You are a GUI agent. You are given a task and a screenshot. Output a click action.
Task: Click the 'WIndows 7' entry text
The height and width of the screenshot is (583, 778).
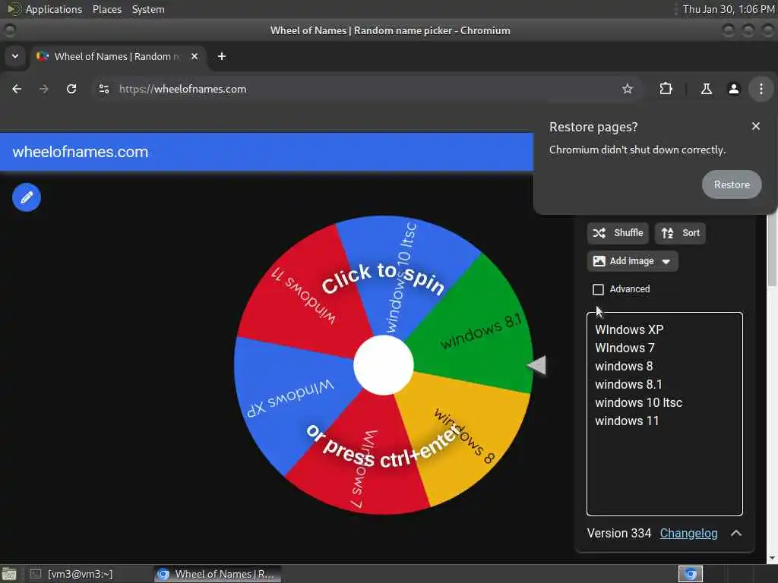(625, 348)
